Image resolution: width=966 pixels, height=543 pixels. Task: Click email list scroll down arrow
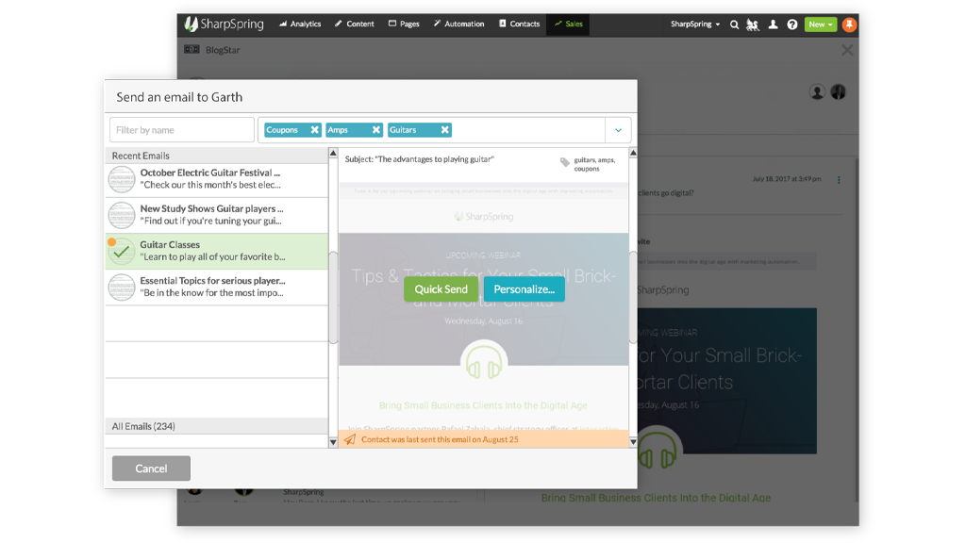[333, 442]
